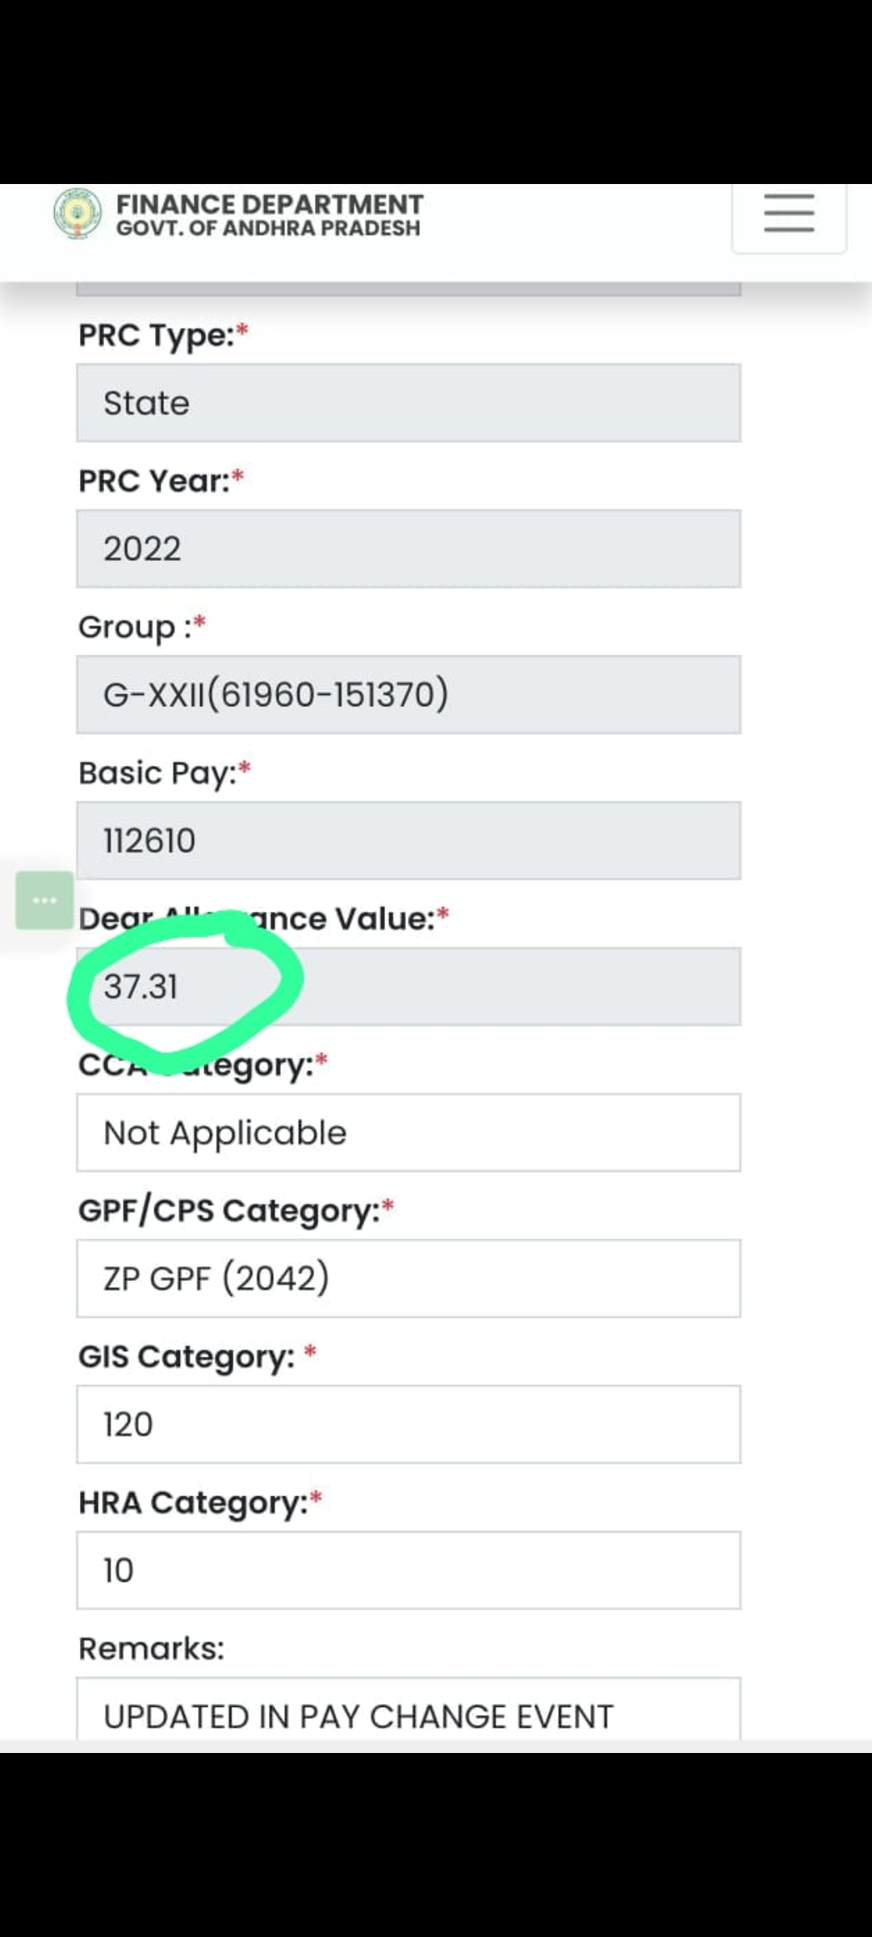Click the PRC Year field showing 2022
Screen dimensions: 872x1937
409,549
